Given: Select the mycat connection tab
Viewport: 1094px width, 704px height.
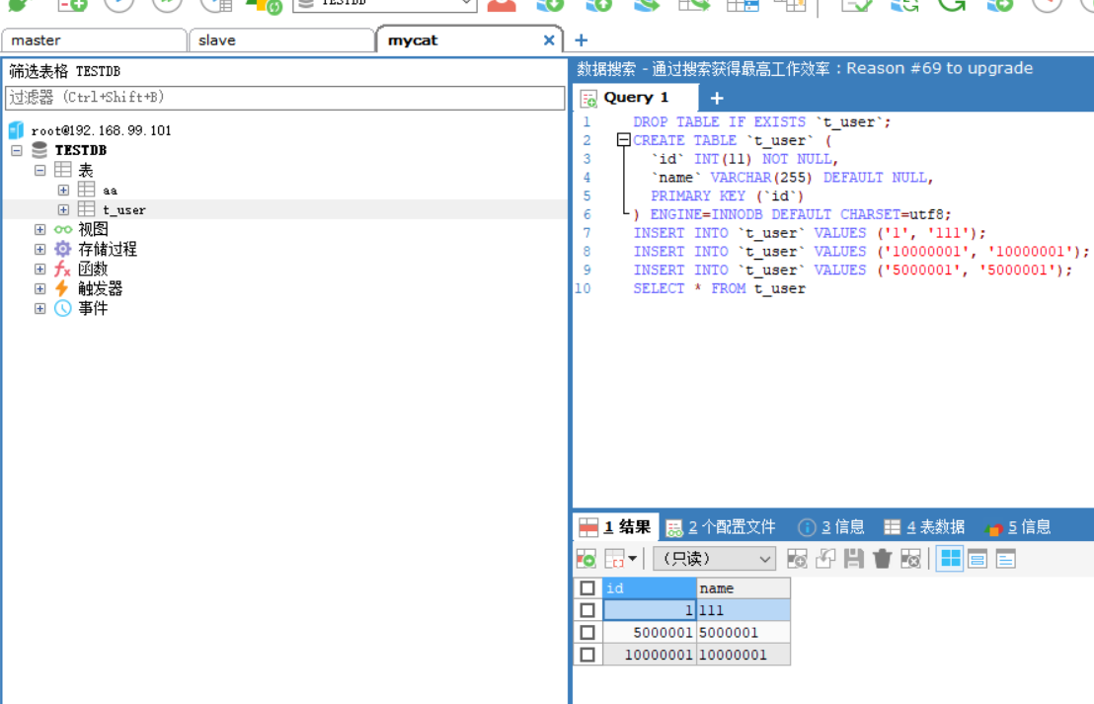Looking at the screenshot, I should [469, 40].
